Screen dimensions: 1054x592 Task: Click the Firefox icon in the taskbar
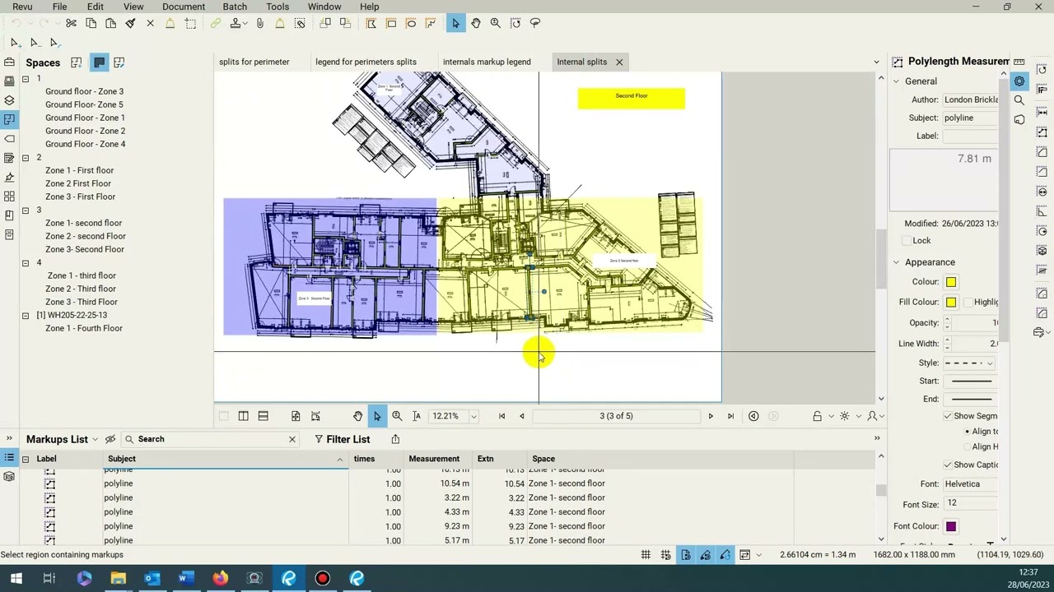tap(220, 579)
